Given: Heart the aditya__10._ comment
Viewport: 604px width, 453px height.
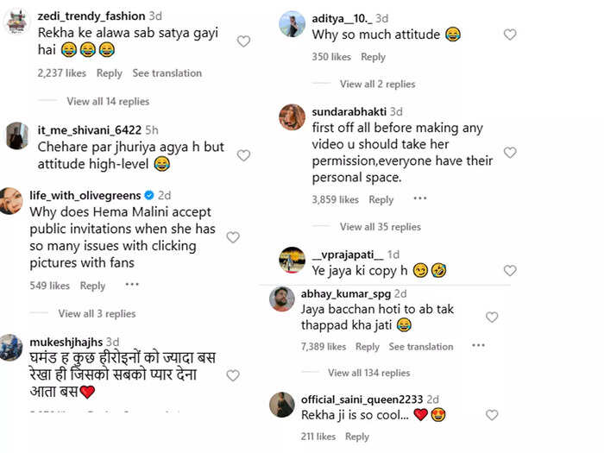Looking at the screenshot, I should pyautogui.click(x=510, y=35).
